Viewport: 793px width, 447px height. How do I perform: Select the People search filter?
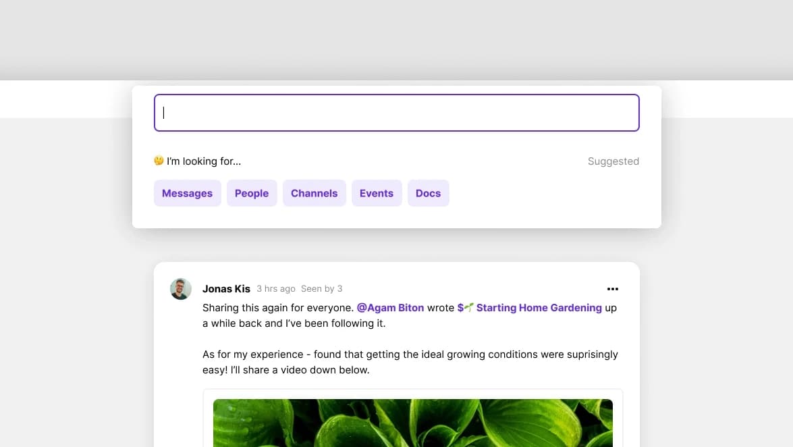(x=252, y=193)
